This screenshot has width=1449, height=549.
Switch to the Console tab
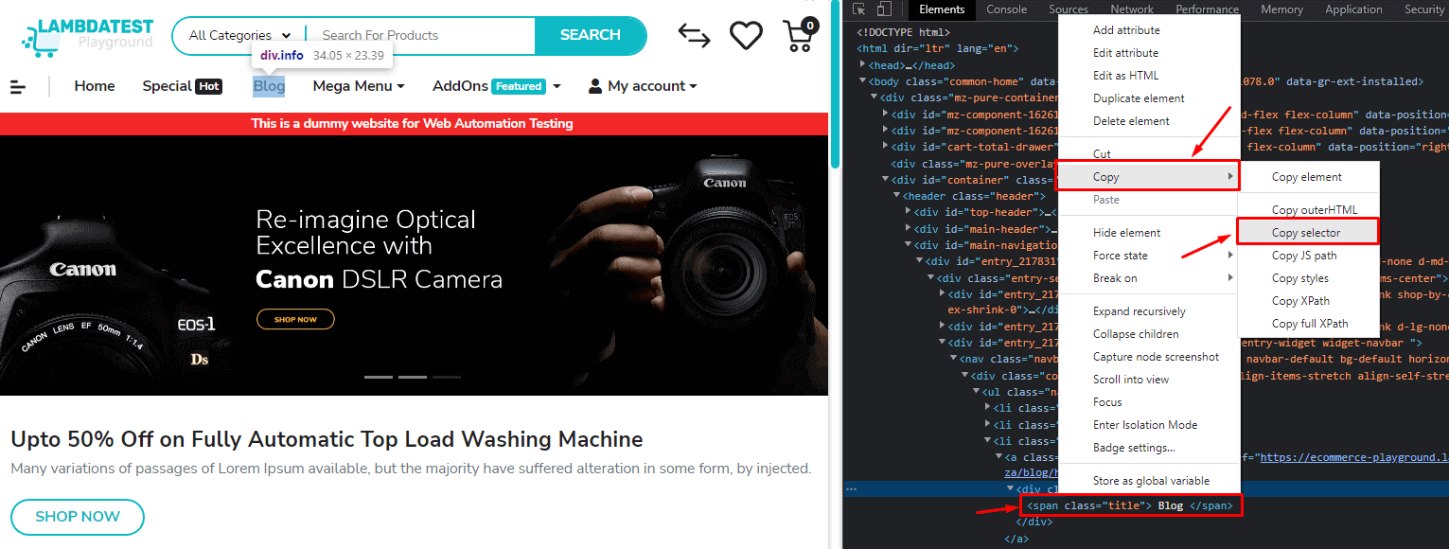click(x=1006, y=9)
